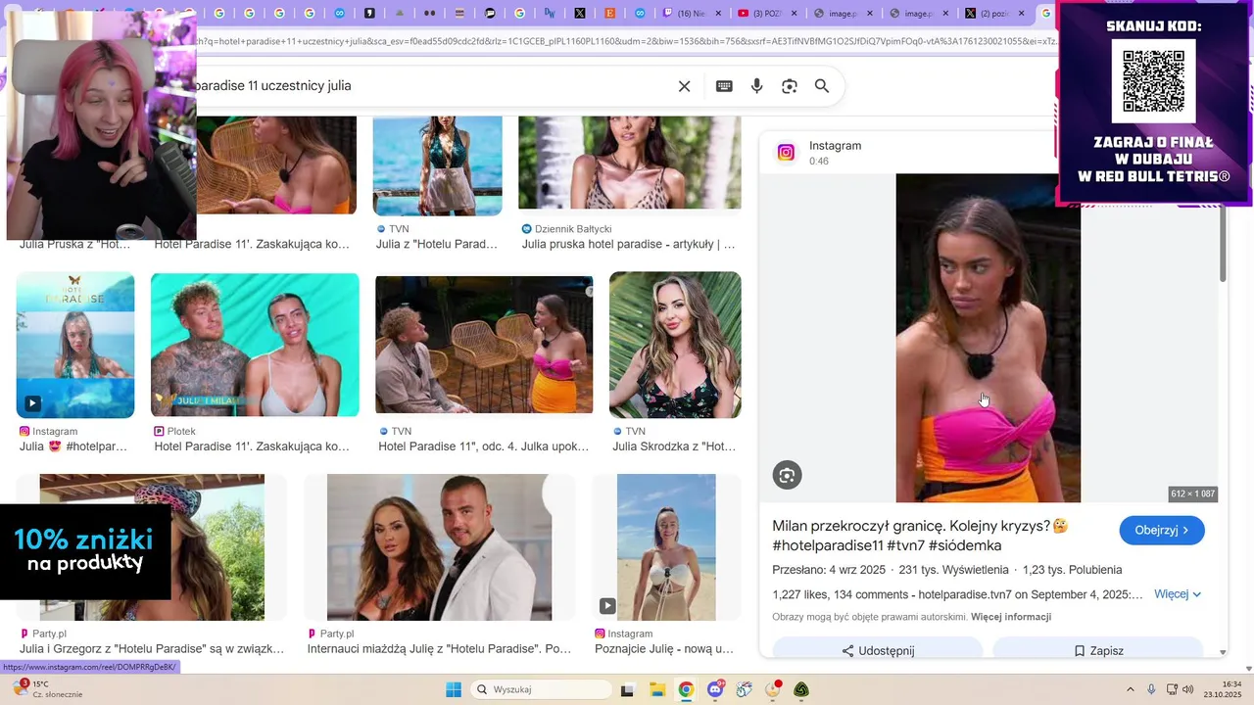Click "Julia i Grzegorz z Hotelu Paradise" caption

tap(152, 648)
